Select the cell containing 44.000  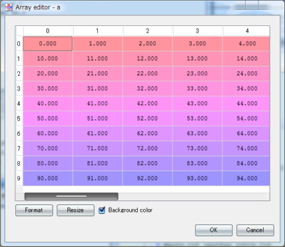246,104
